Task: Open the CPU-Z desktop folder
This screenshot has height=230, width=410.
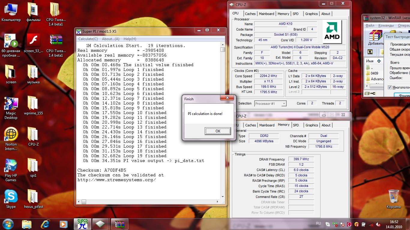Action: click(x=33, y=137)
